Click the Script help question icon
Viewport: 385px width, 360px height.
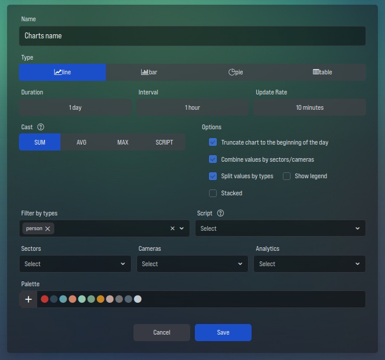pos(221,213)
